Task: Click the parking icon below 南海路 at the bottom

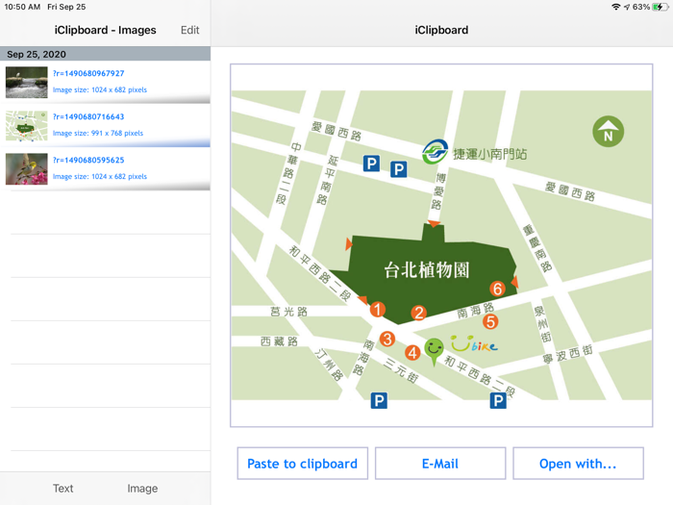Action: tap(379, 401)
